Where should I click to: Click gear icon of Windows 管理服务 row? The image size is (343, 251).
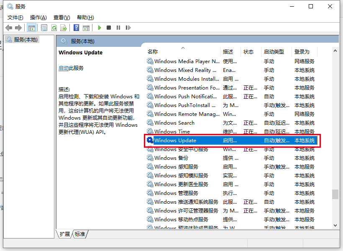(150, 193)
